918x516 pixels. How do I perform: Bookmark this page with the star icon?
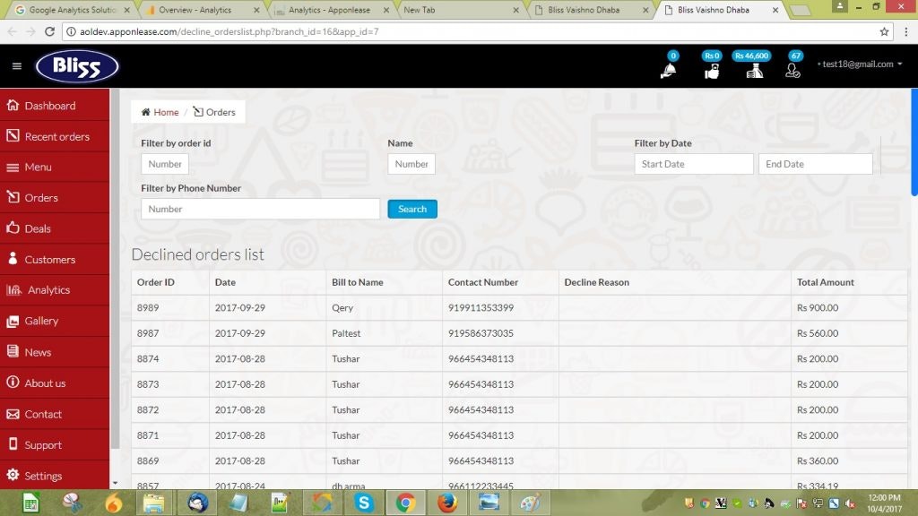[x=884, y=31]
